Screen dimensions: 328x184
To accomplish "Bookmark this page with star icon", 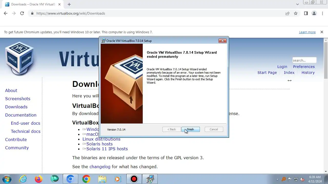I will coord(296,13).
